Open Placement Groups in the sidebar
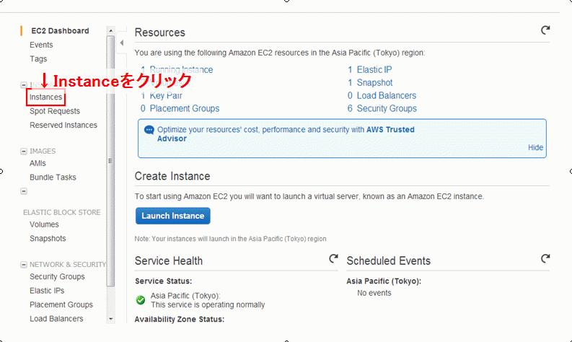The width and height of the screenshot is (572, 342). [x=61, y=304]
